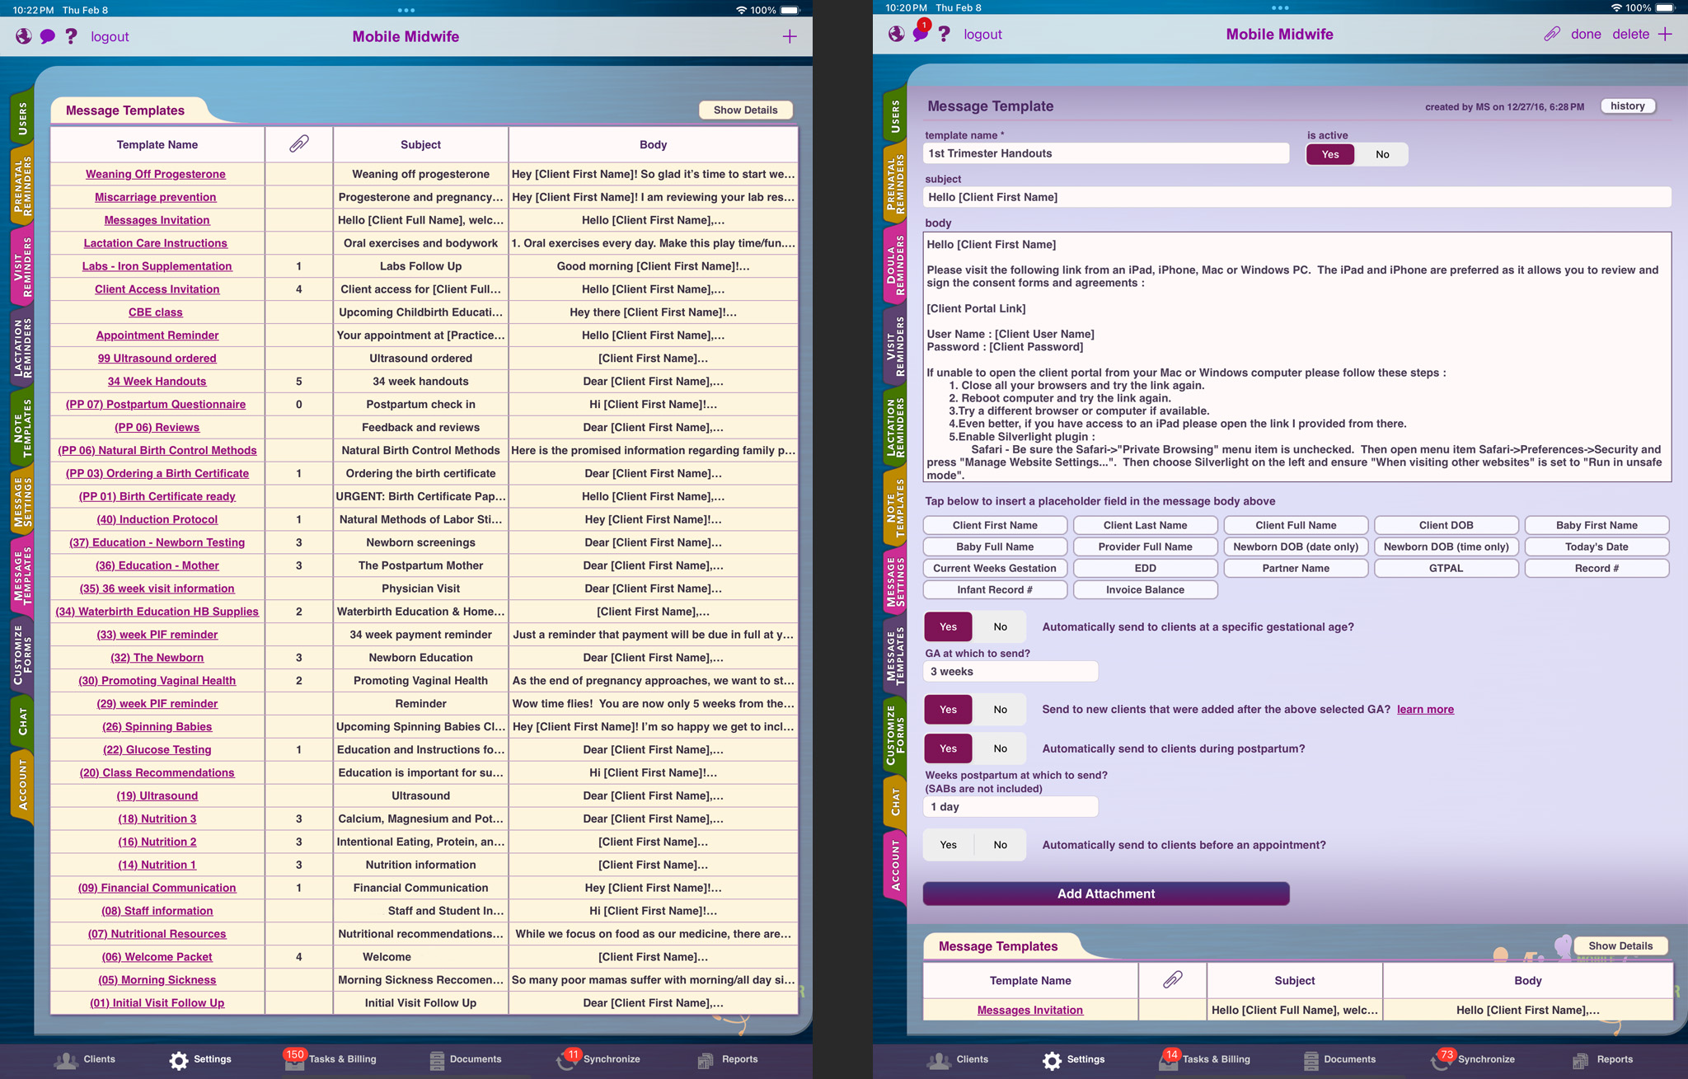1688x1079 pixels.
Task: Open Tasks & Billing in left window bottom bar
Action: coord(331,1060)
